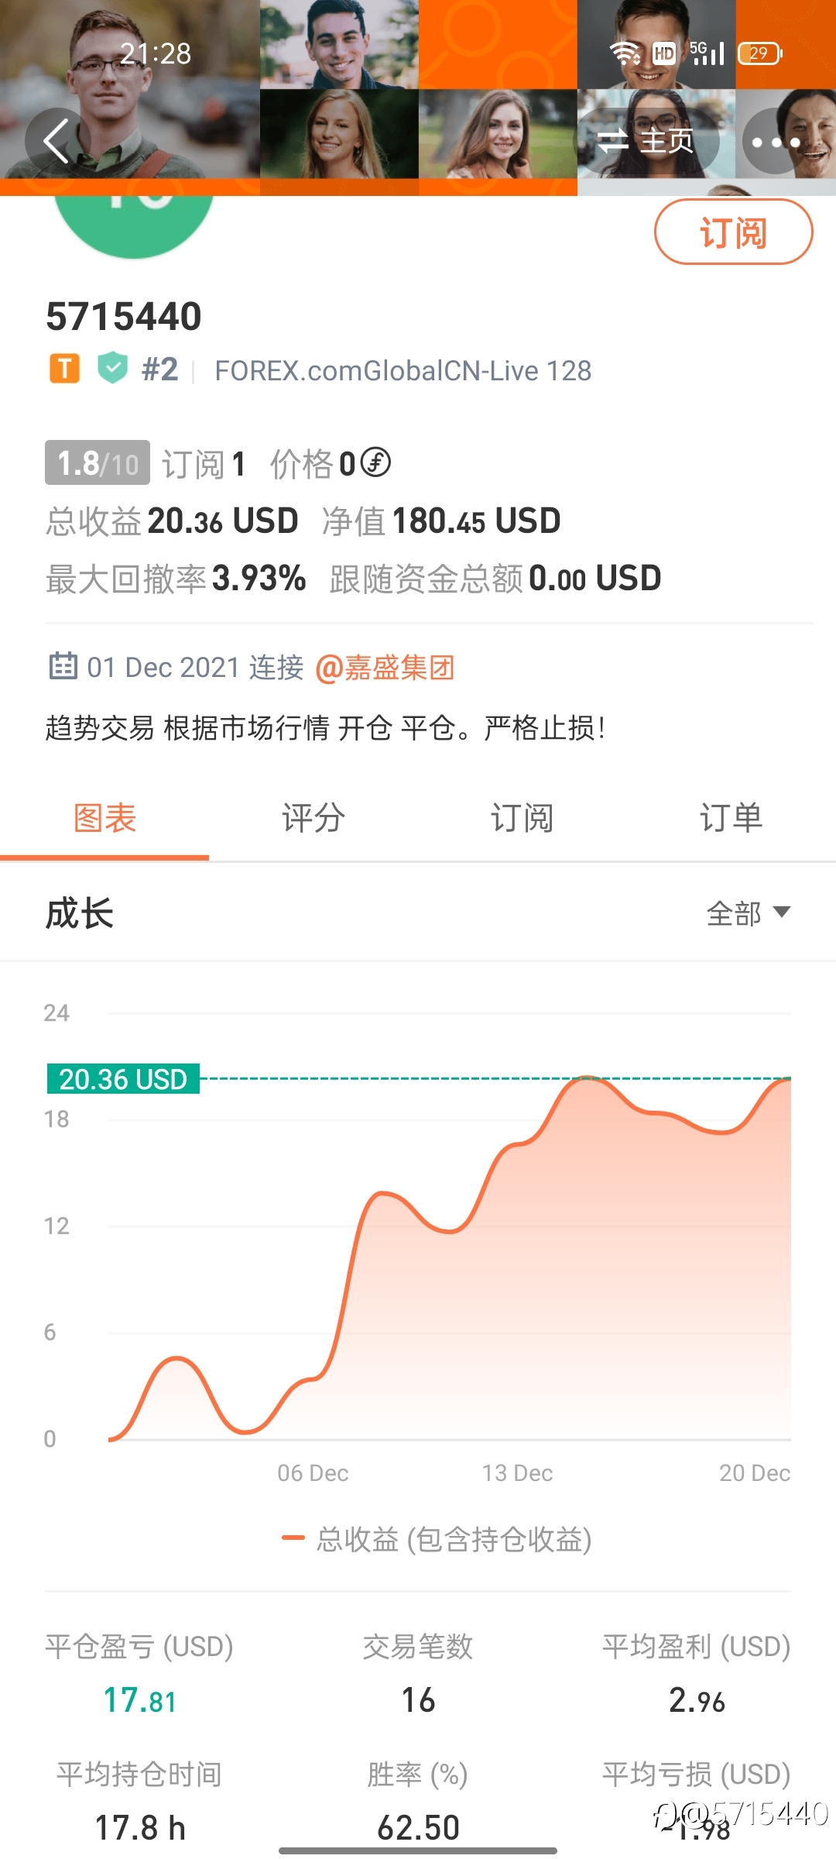
Task: Tap the swap arrows 主页 button
Action: (647, 141)
